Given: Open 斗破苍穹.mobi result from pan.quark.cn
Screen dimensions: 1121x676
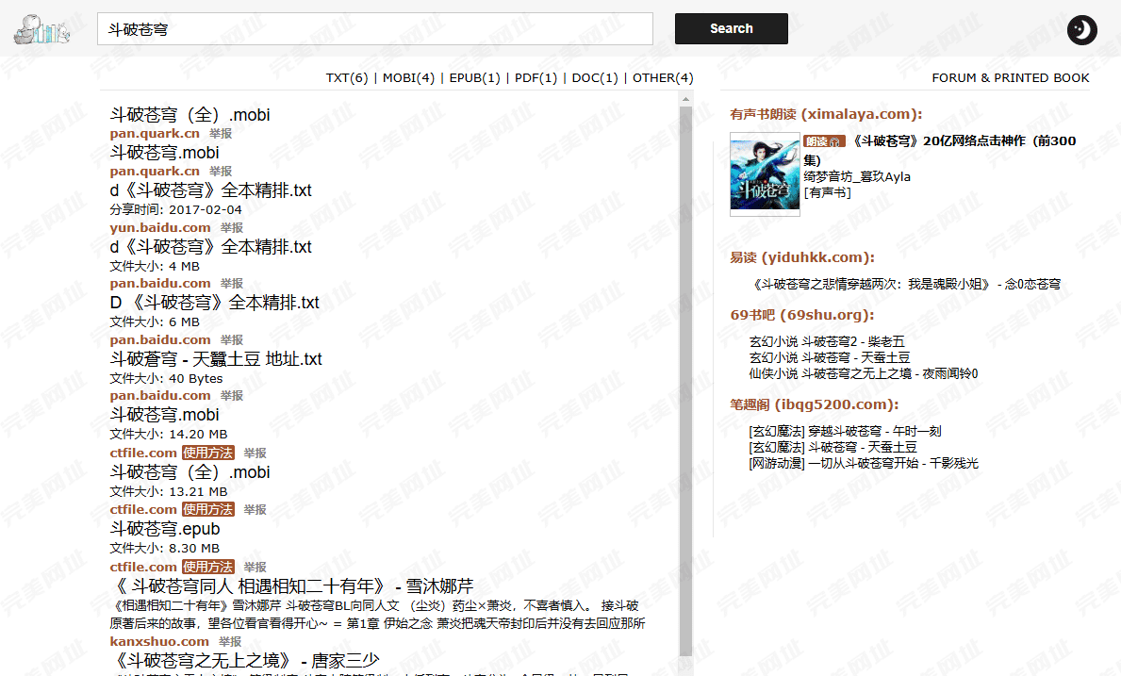Looking at the screenshot, I should click(164, 152).
